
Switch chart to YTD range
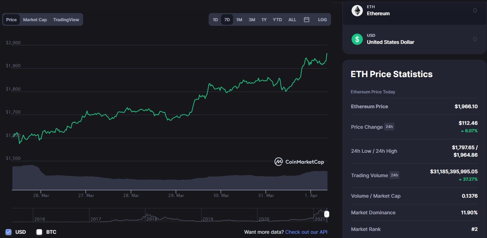(277, 20)
